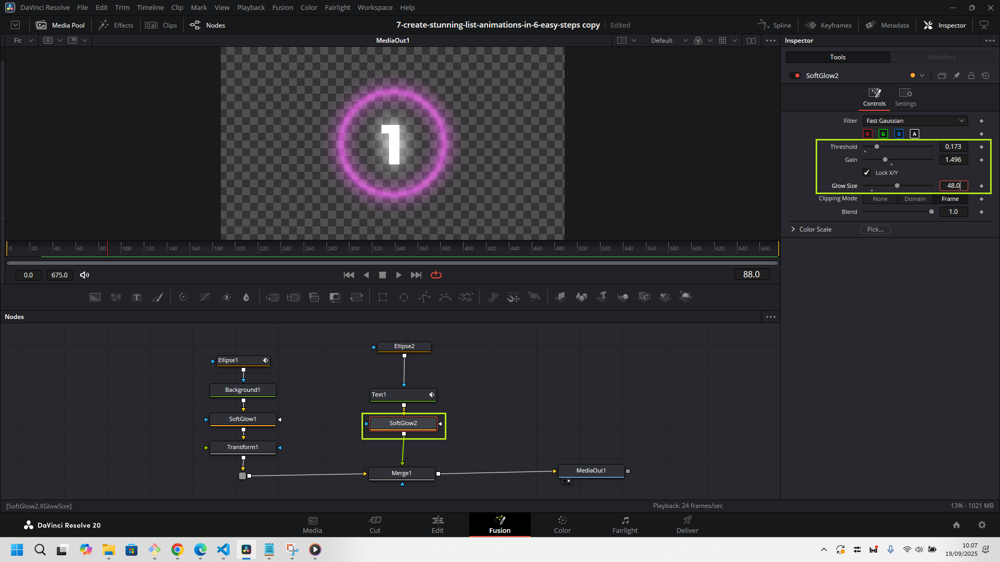Insert a Rectangle mask tool
This screenshot has height=562, width=1000.
click(x=383, y=297)
